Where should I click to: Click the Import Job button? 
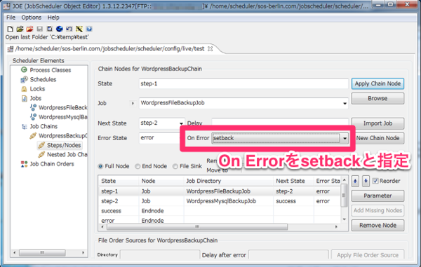click(377, 123)
